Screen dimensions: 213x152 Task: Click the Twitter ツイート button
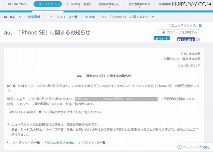[162, 39]
